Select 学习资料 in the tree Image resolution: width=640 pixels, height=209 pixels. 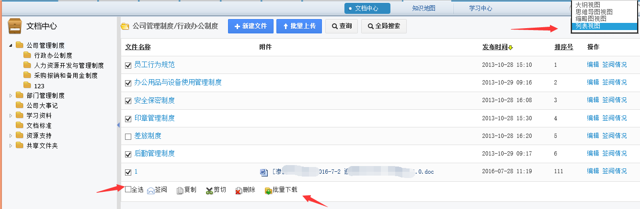point(39,115)
